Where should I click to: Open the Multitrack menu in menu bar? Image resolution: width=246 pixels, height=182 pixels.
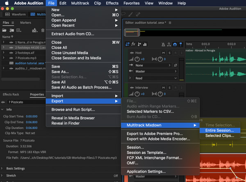point(80,3)
